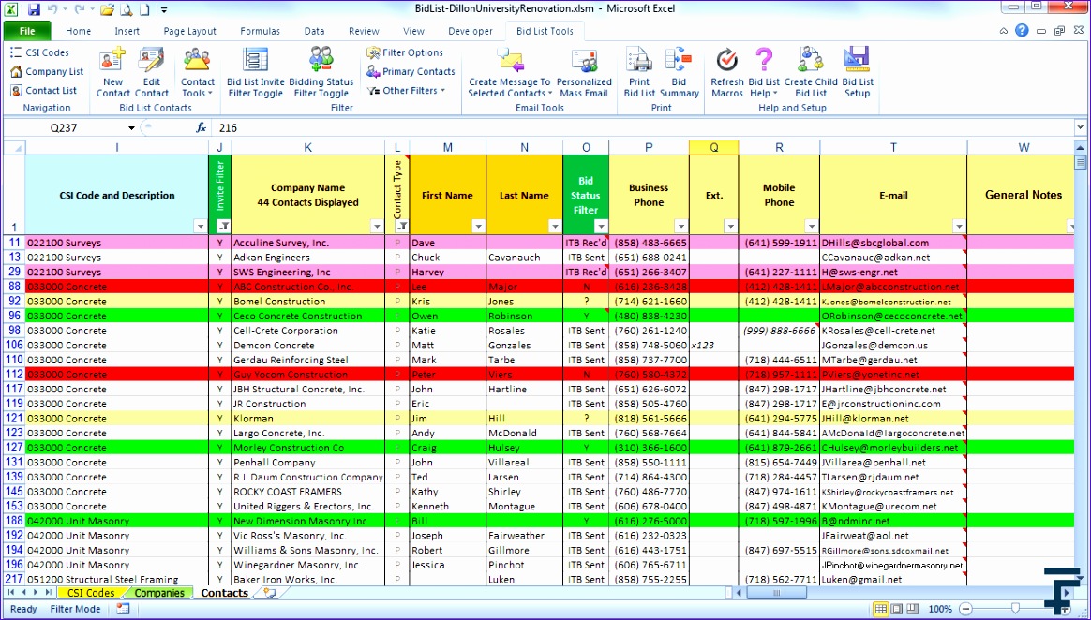Click the Refresh Macros icon
Viewport: 1091px width, 620px height.
coord(726,61)
